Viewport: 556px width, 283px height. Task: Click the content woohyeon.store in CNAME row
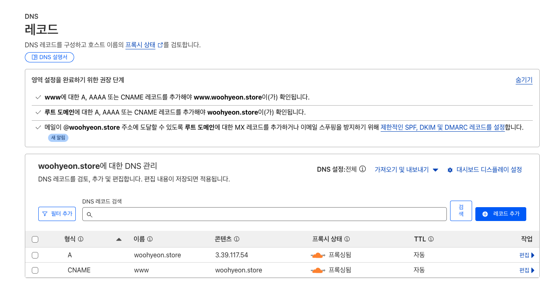coord(239,270)
